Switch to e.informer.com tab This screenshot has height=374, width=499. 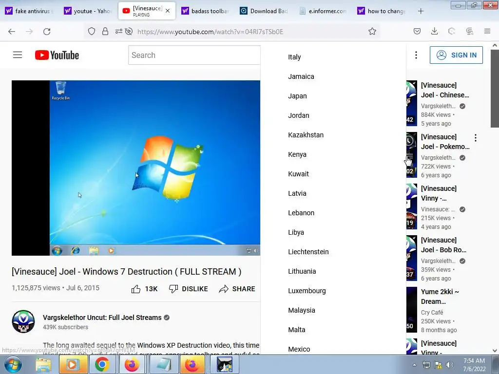point(324,11)
